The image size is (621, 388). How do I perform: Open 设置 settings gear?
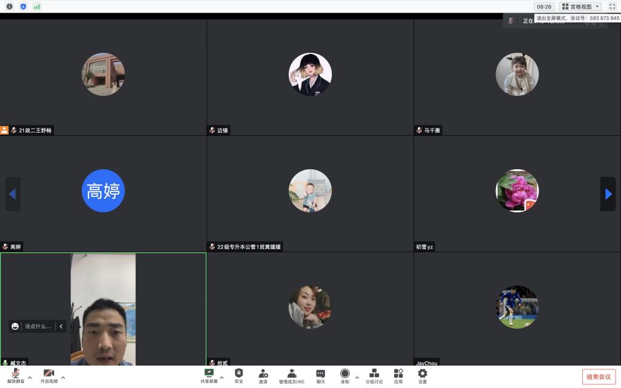click(422, 375)
